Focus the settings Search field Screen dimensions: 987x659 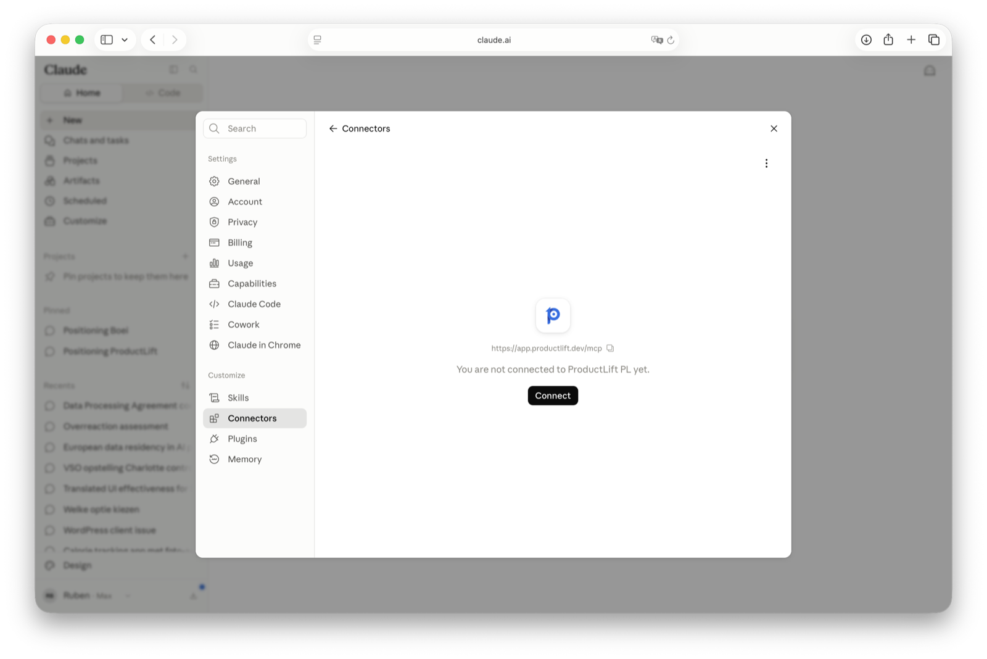coord(255,128)
